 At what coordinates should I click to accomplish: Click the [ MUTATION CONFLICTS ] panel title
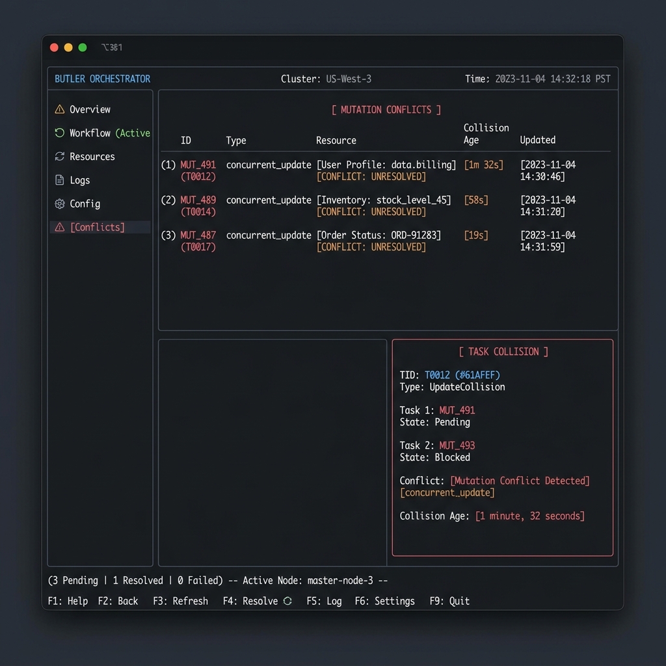(386, 110)
